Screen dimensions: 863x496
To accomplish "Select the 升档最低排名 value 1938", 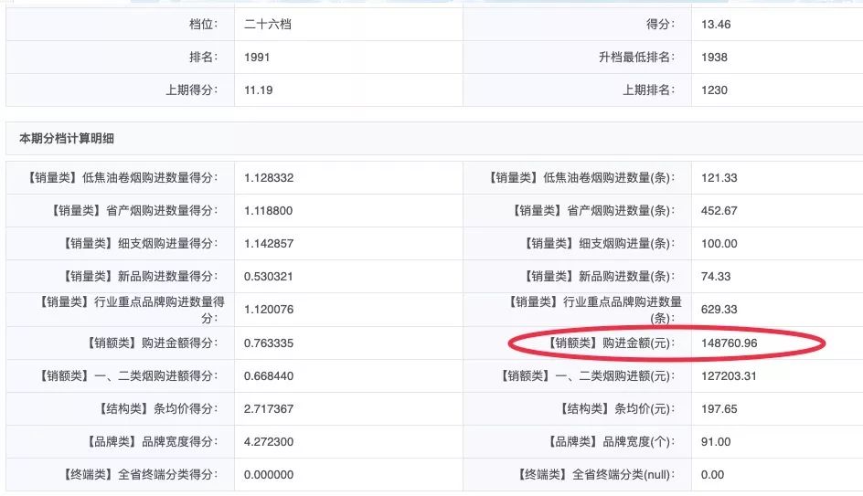I will point(714,58).
